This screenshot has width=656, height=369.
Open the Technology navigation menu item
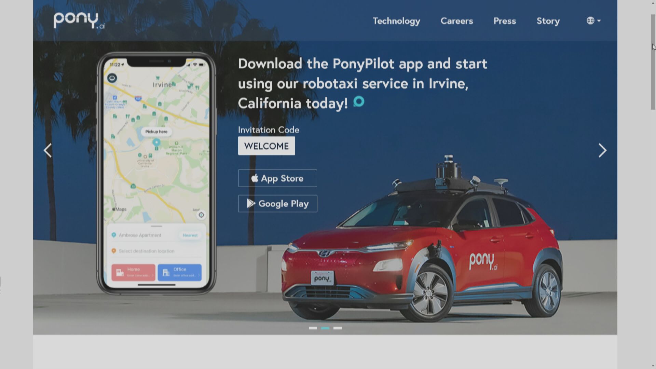(396, 21)
